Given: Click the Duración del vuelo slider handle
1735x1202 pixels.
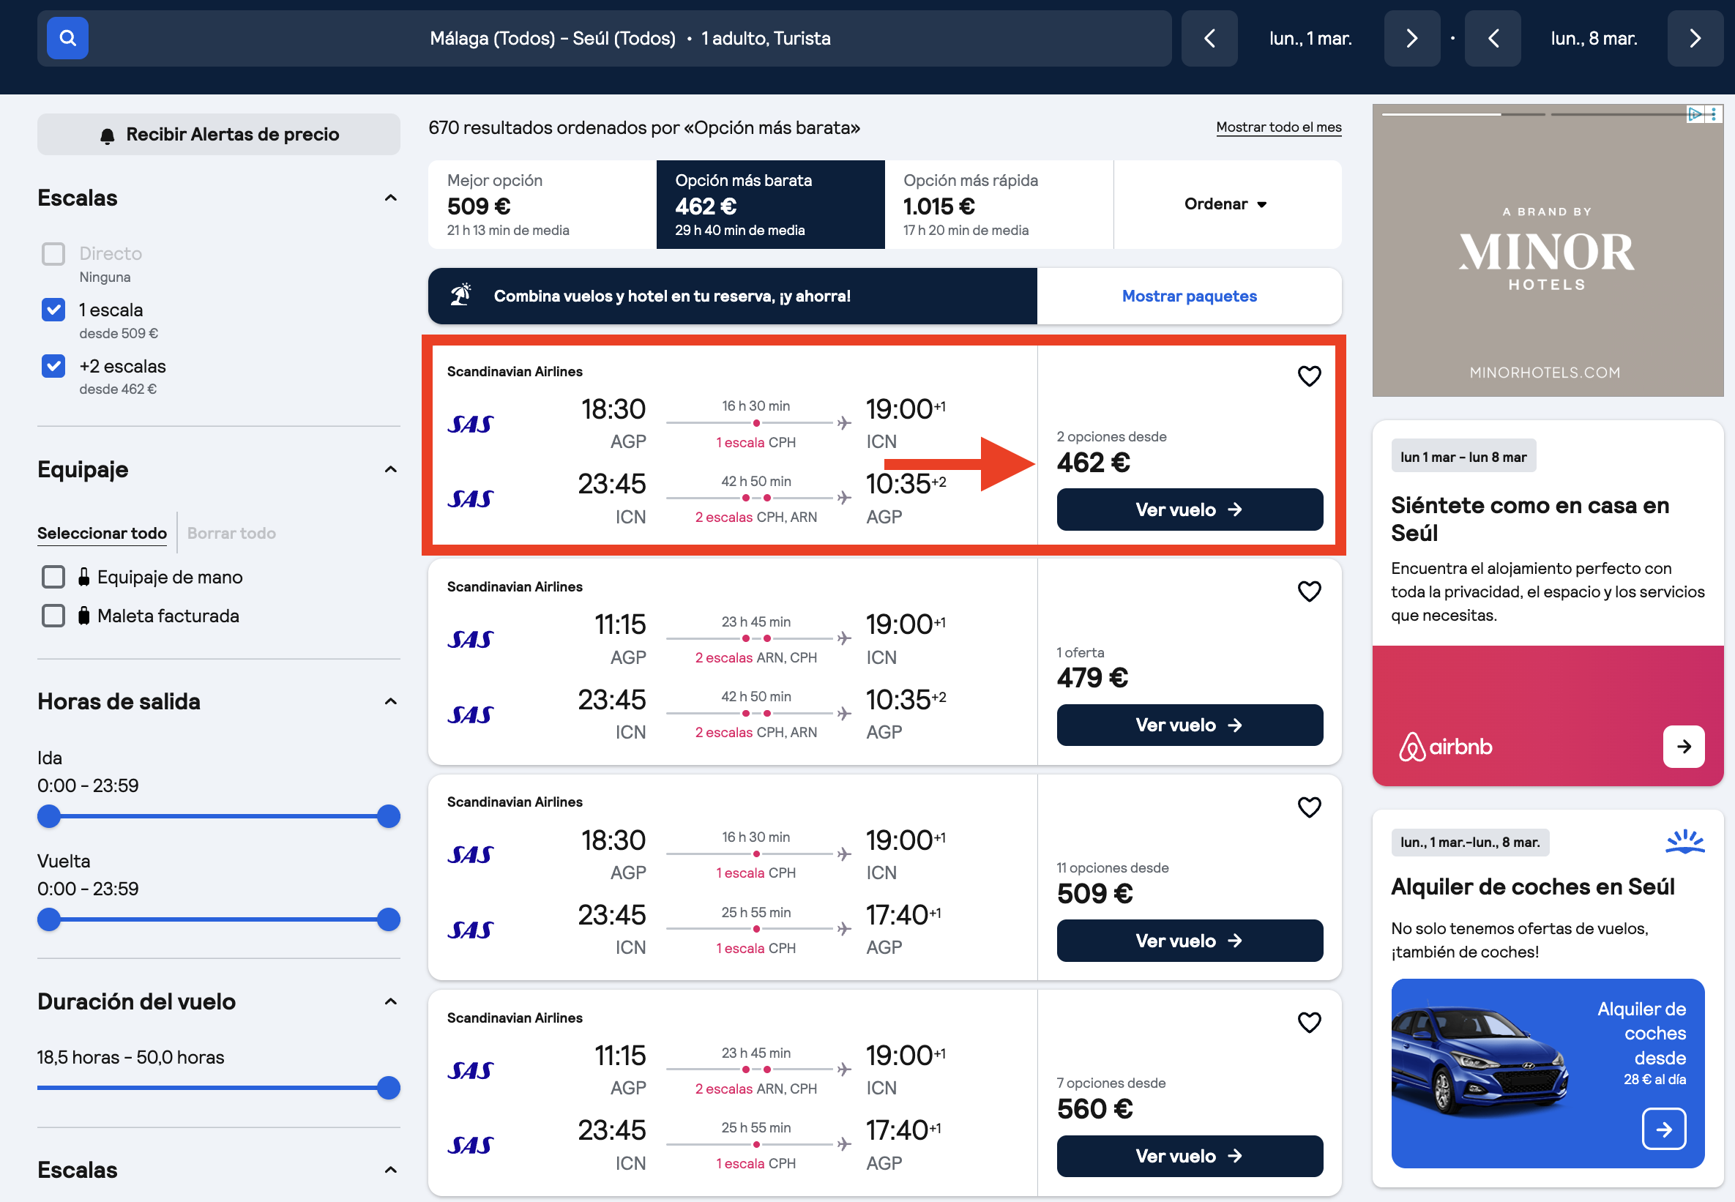Looking at the screenshot, I should click(x=388, y=1088).
